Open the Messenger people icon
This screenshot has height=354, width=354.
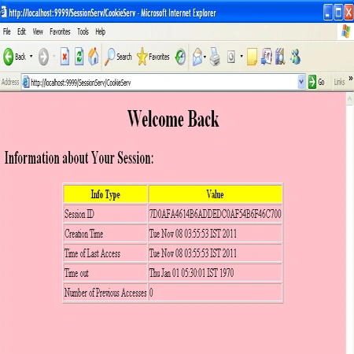tap(295, 57)
